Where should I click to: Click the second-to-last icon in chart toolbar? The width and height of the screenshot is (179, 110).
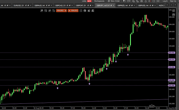[x=89, y=11]
